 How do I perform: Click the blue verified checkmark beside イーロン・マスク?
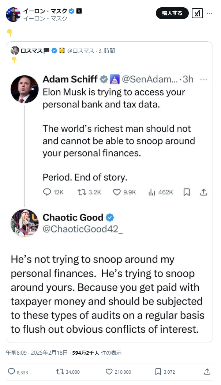click(x=72, y=11)
